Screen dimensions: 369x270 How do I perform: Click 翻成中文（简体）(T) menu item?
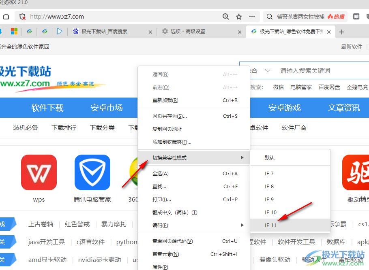[194, 213]
